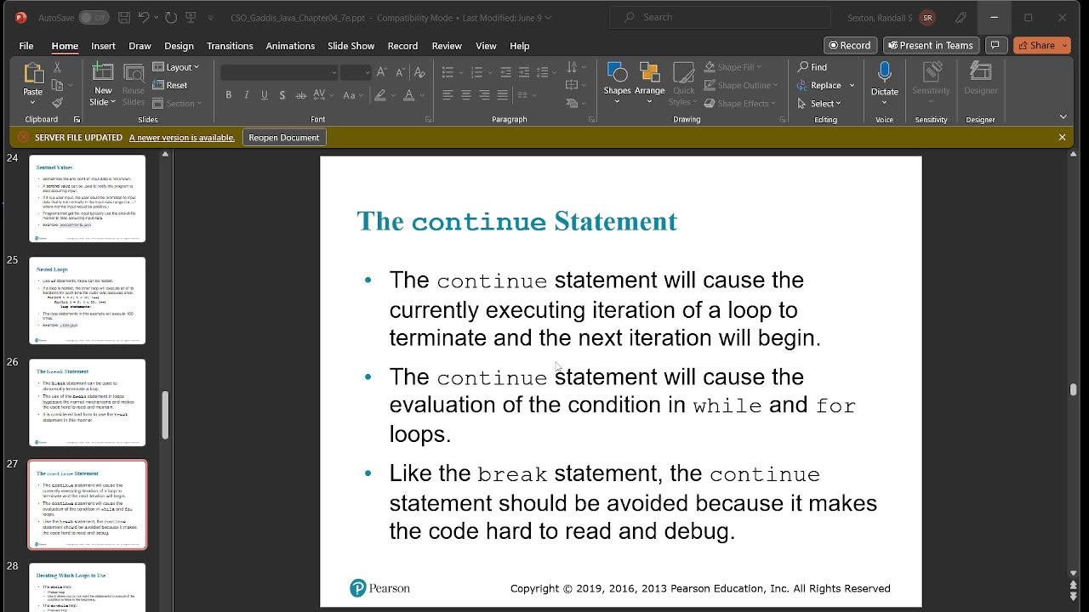The image size is (1089, 612).
Task: Switch to the Design tab
Action: [179, 46]
